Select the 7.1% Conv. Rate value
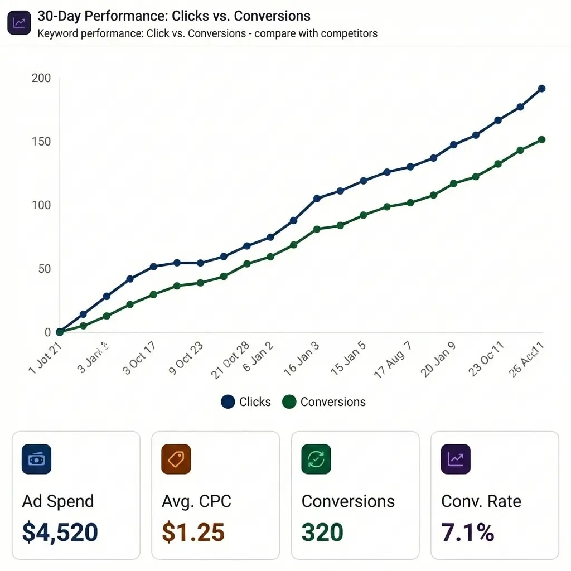 (x=467, y=533)
